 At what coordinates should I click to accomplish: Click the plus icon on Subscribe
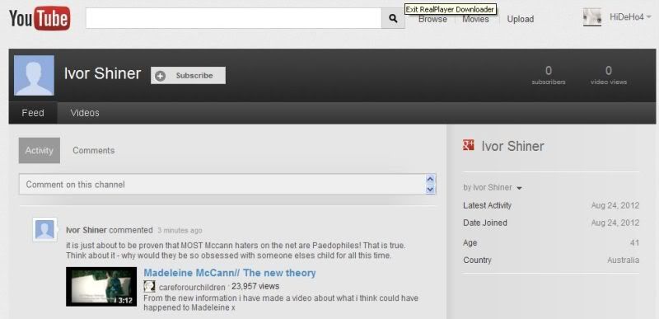(160, 76)
